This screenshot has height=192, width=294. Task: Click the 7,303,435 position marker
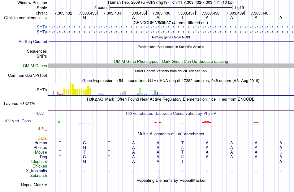pyautogui.click(x=137, y=13)
